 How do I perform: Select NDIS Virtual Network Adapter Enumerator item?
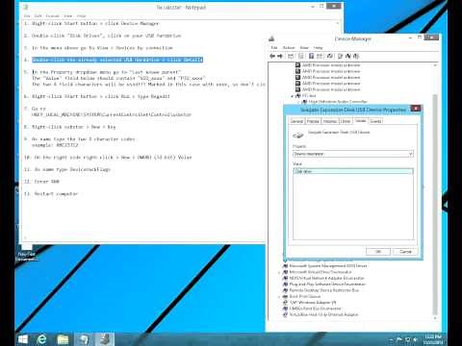coord(326,278)
